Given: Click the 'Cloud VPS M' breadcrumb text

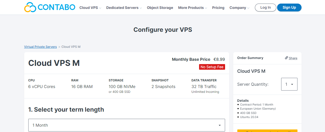Looking at the screenshot, I should pyautogui.click(x=71, y=47).
